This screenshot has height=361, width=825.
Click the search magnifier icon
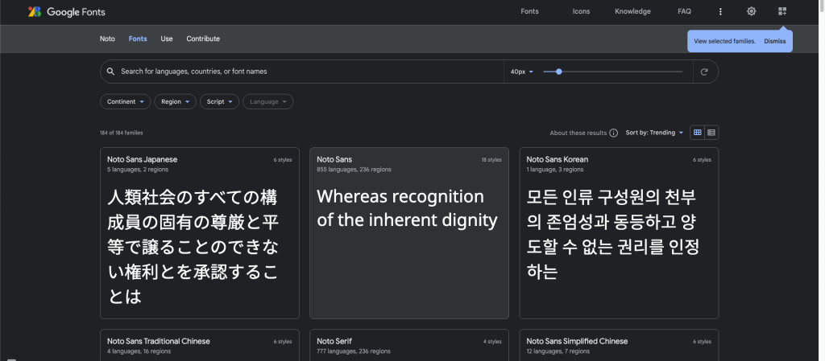coord(110,72)
